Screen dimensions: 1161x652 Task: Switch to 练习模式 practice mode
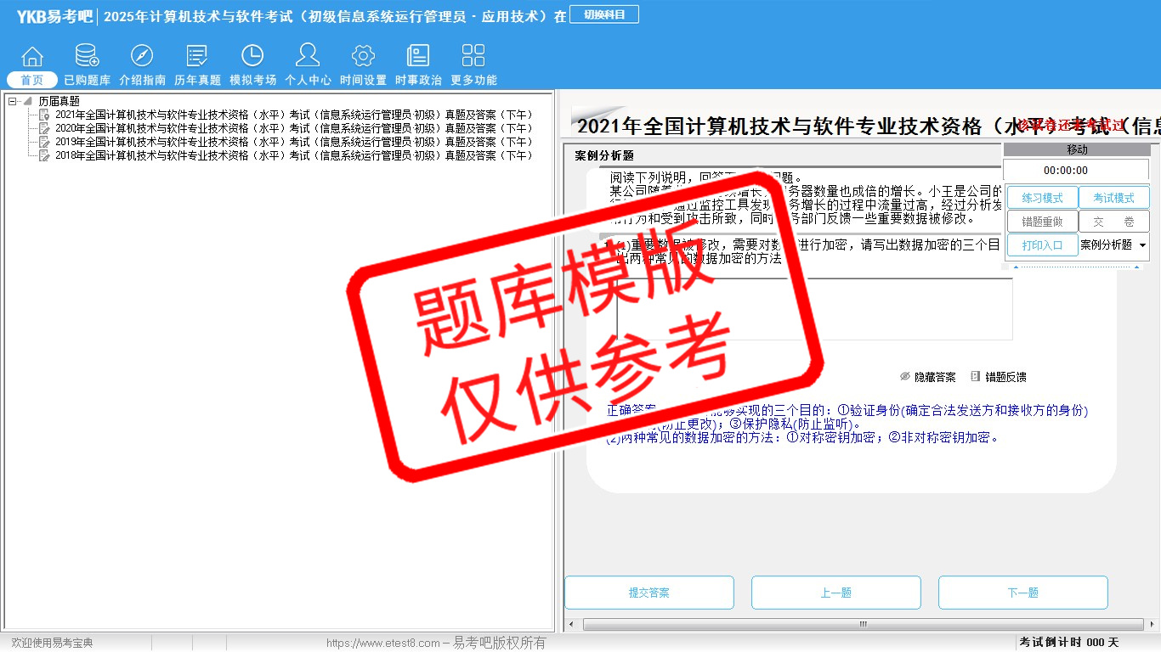coord(1042,198)
